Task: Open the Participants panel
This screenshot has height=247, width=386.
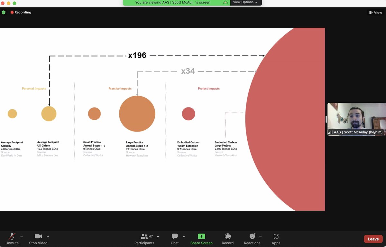Action: point(144,239)
